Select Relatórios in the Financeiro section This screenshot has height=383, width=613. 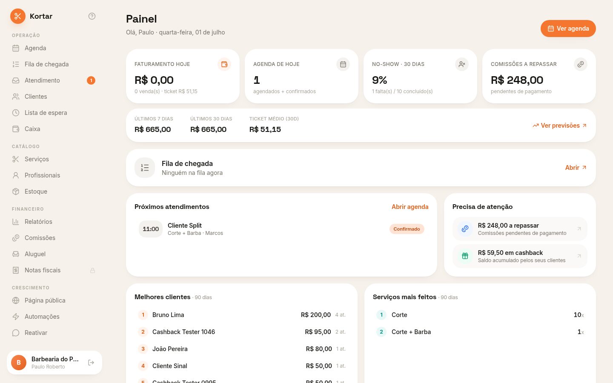[54, 222]
